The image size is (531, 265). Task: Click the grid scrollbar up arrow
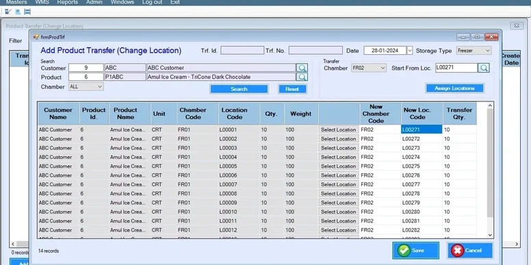tap(490, 105)
